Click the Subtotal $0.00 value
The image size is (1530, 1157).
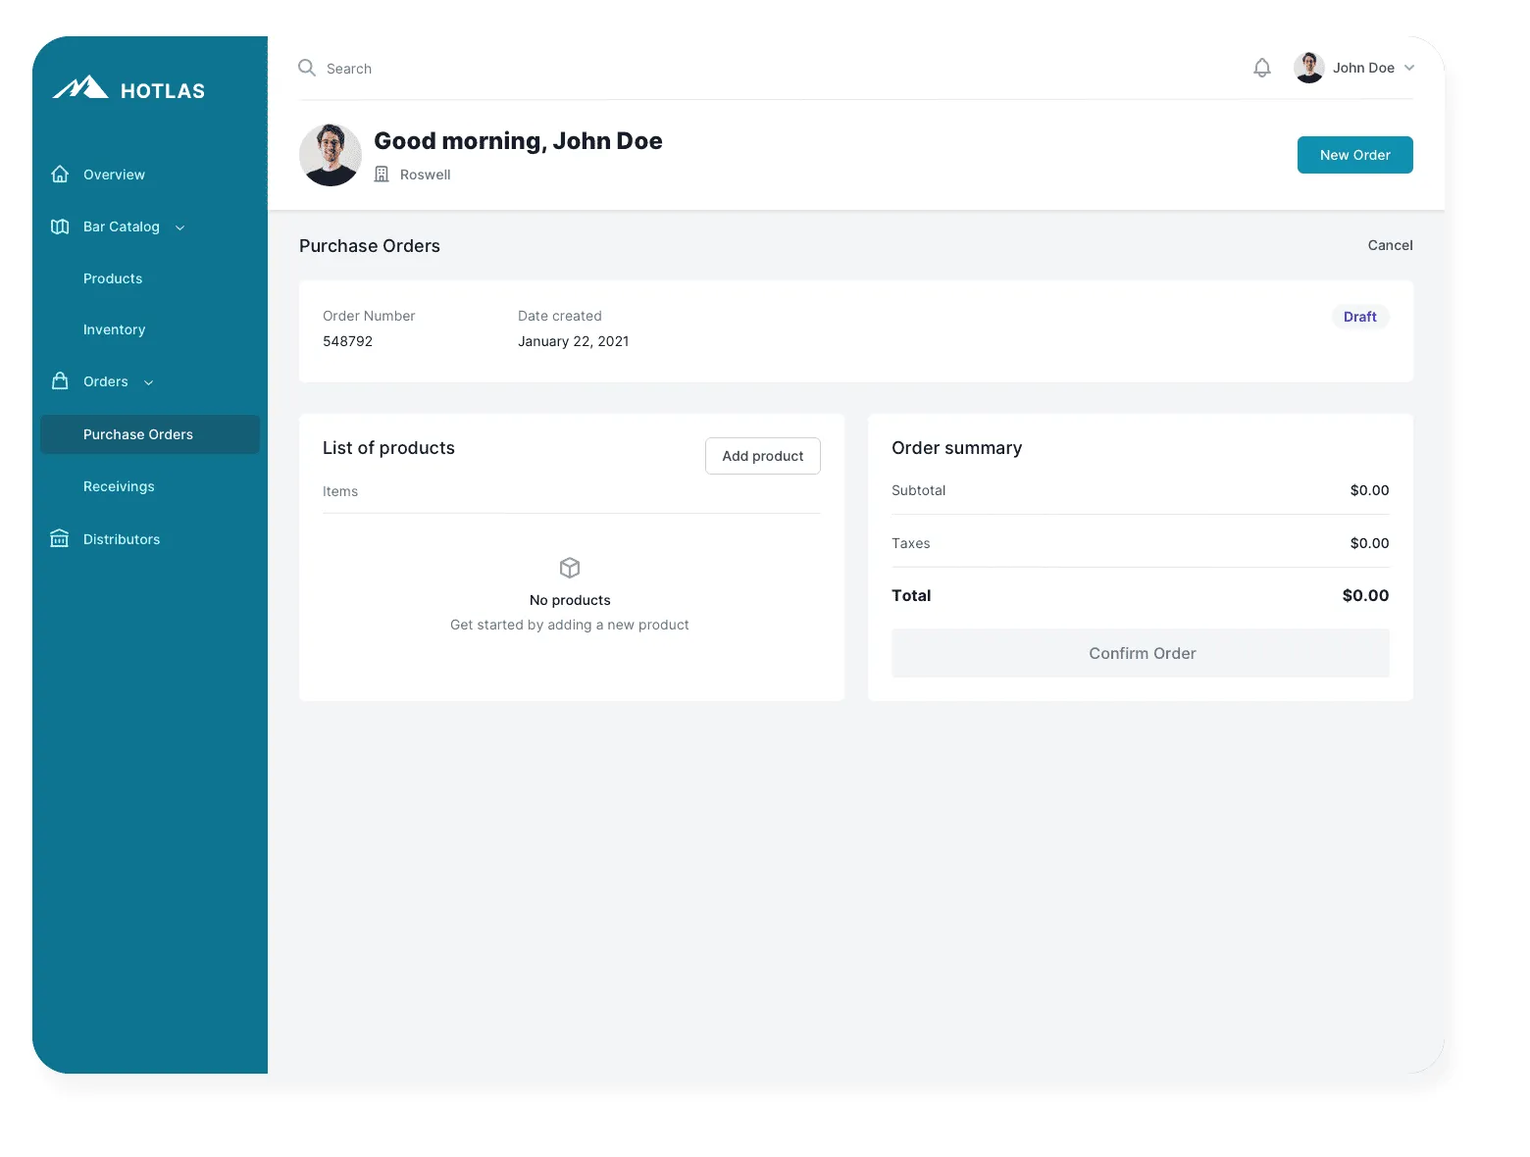(x=1370, y=490)
